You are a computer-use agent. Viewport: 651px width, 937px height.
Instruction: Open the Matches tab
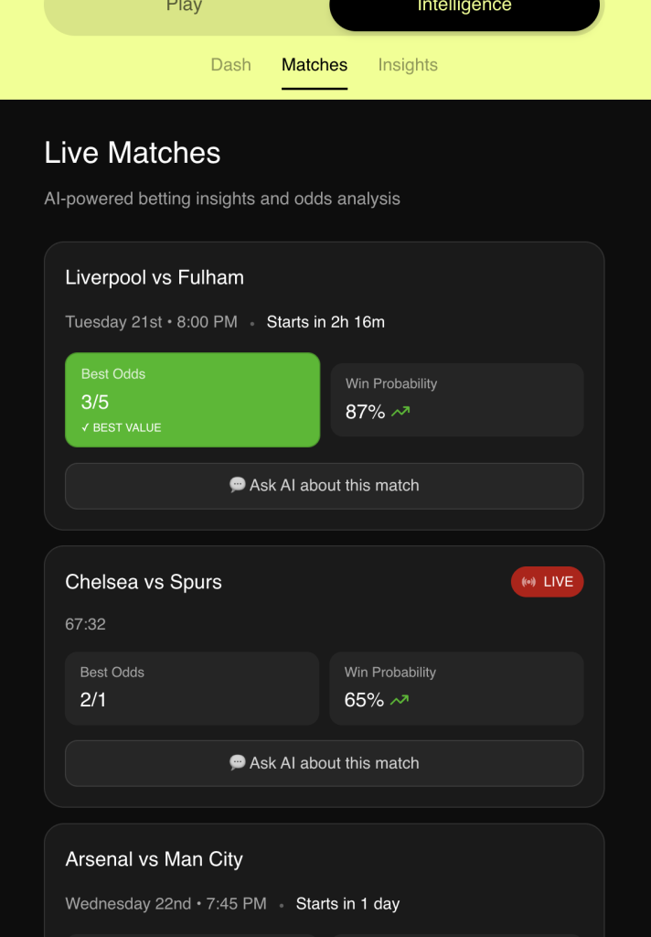tap(315, 65)
